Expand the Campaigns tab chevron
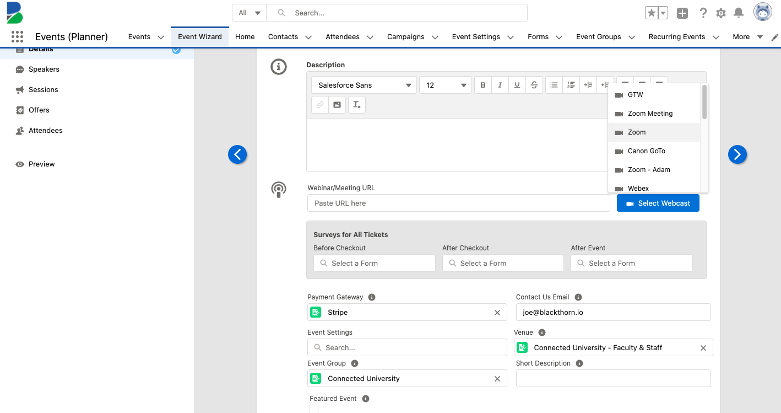The width and height of the screenshot is (781, 413). coord(435,37)
